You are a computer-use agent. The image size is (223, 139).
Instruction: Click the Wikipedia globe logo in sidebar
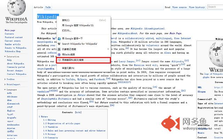coord(16,8)
